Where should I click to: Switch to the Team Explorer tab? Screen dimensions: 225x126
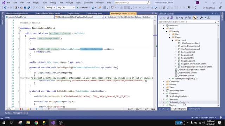tap(194, 109)
